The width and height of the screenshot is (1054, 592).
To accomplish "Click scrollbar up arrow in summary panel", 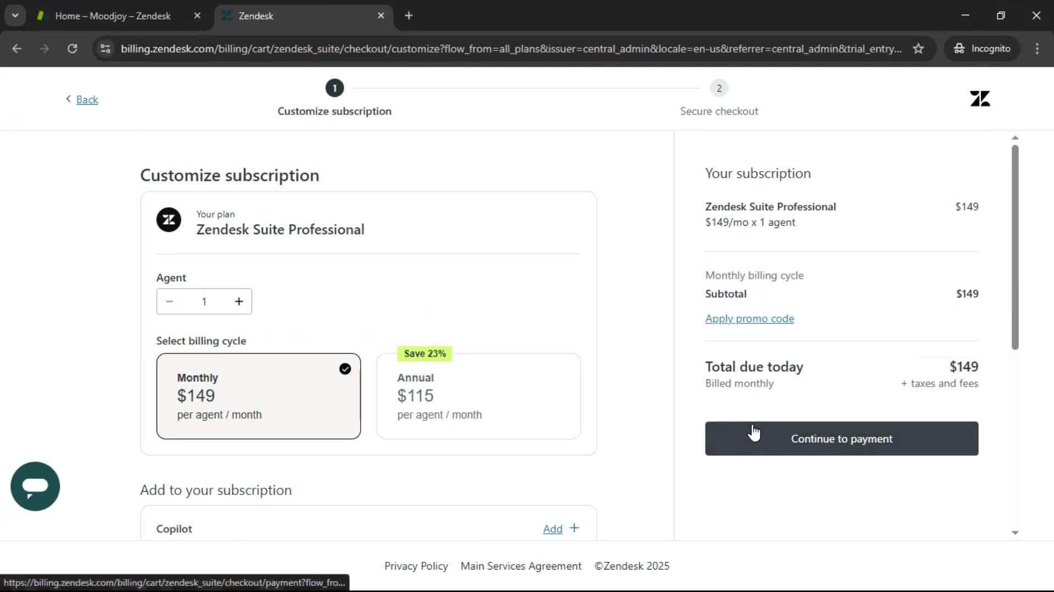I will (x=1015, y=138).
